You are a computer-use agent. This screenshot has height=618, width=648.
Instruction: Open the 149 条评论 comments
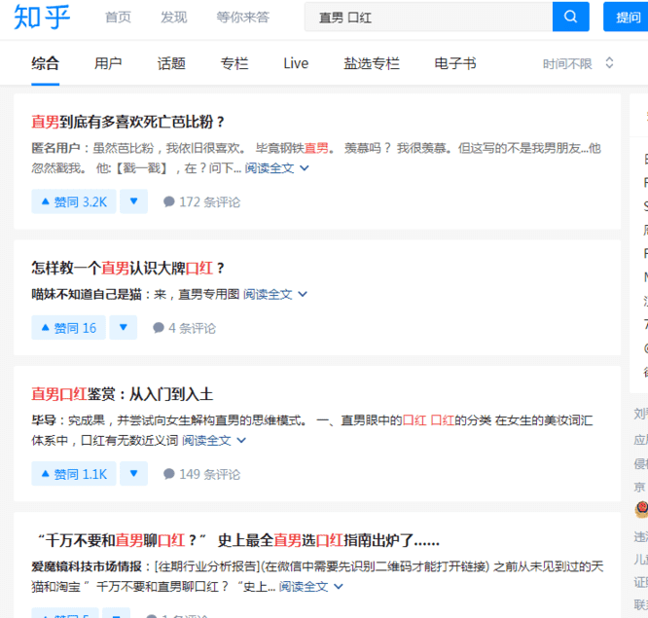[201, 474]
